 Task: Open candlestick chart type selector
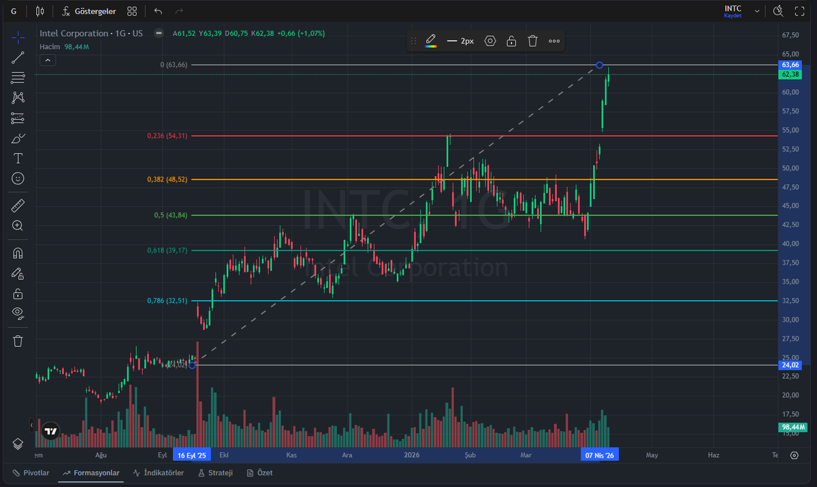click(x=40, y=12)
